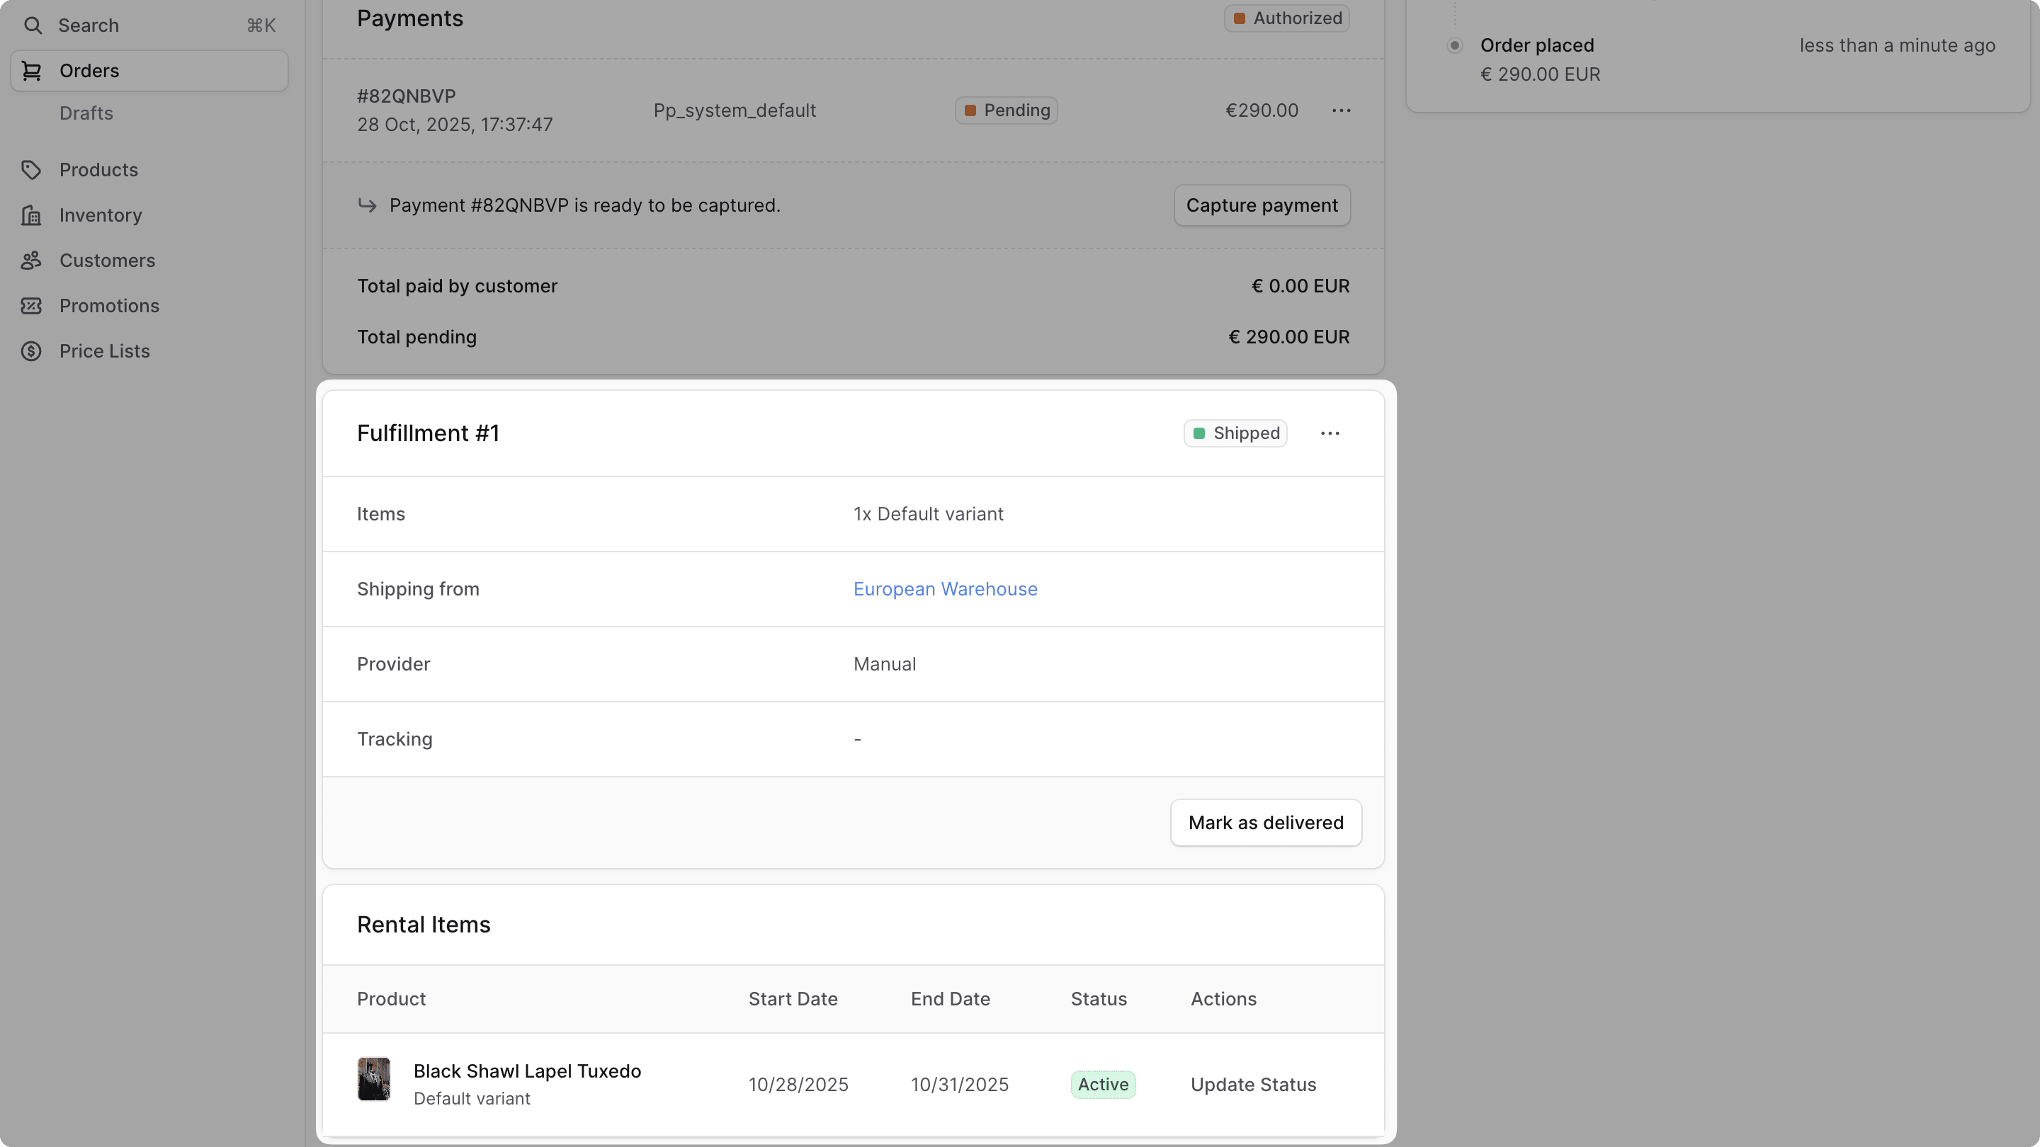The height and width of the screenshot is (1147, 2040).
Task: Select the Order placed timeline radio dot
Action: pos(1454,45)
